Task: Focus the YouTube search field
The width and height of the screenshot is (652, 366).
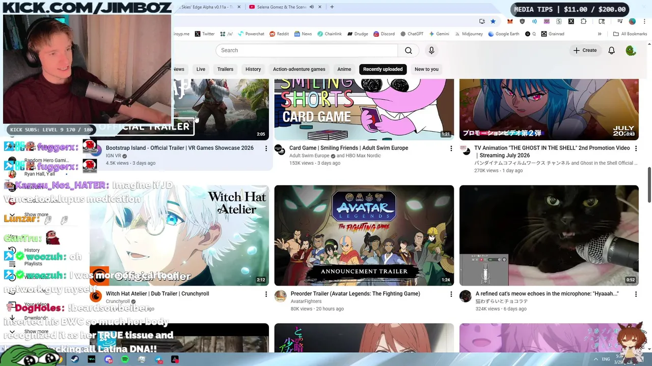Action: tap(307, 50)
